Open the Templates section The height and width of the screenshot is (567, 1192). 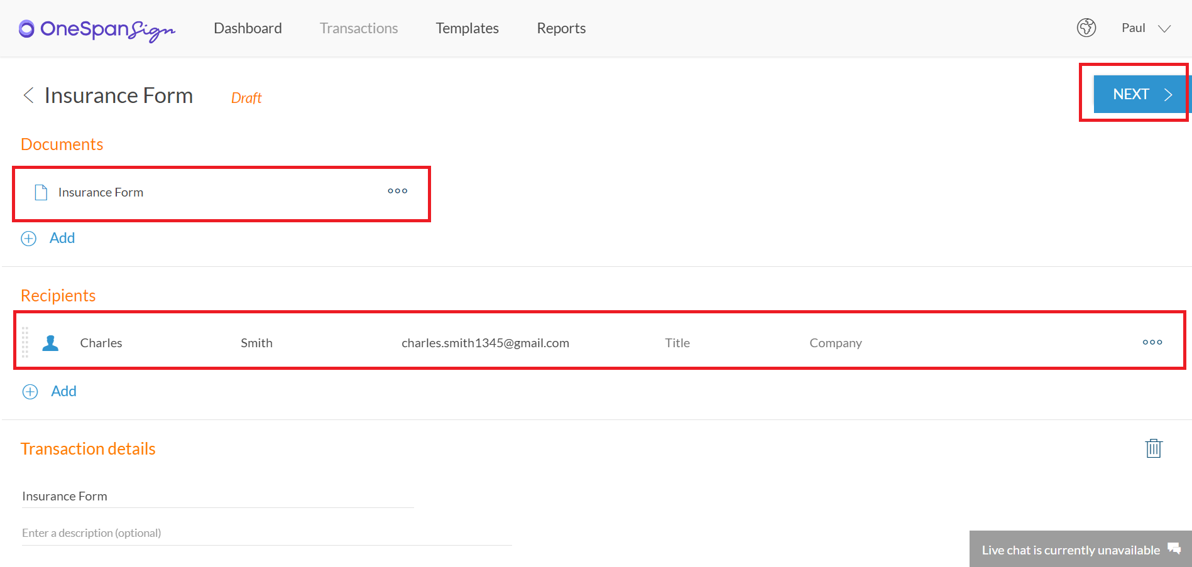[x=467, y=28]
